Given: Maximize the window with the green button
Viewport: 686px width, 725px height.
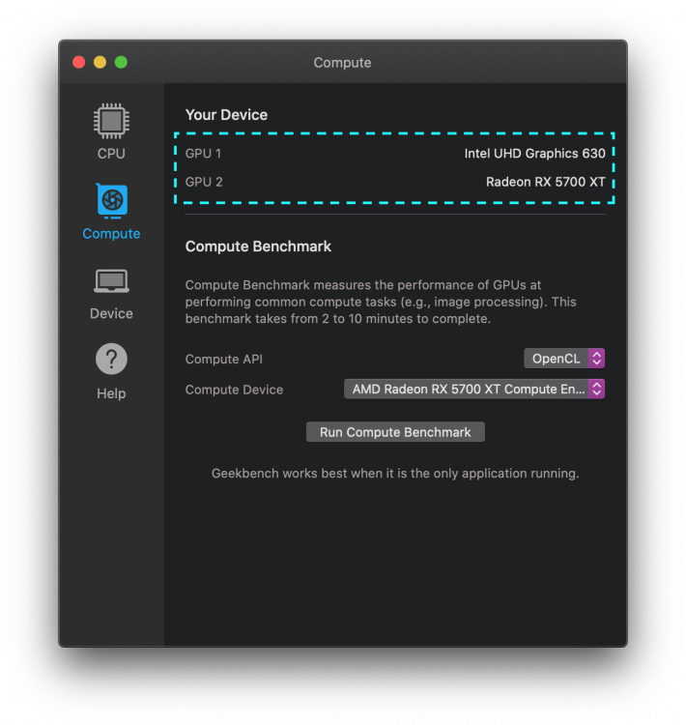Looking at the screenshot, I should click(x=121, y=63).
